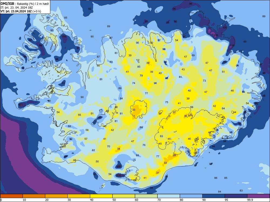This screenshot has height=202, width=270.
Task: Select the golden 30–40 legend swatch
Action: [79, 196]
